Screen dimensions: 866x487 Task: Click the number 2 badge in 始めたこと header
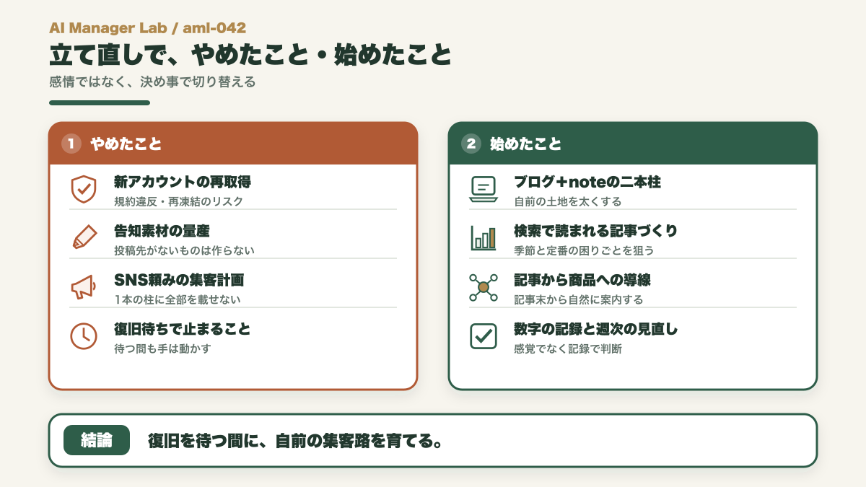point(471,144)
